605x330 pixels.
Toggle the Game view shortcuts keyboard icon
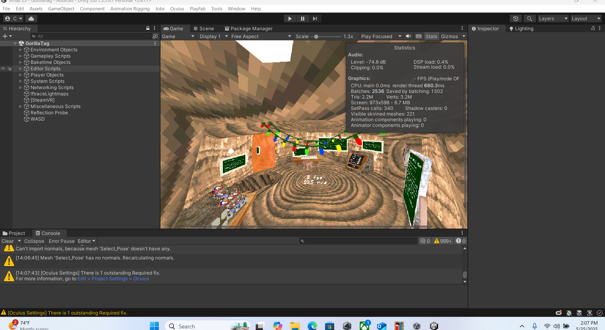pyautogui.click(x=419, y=36)
